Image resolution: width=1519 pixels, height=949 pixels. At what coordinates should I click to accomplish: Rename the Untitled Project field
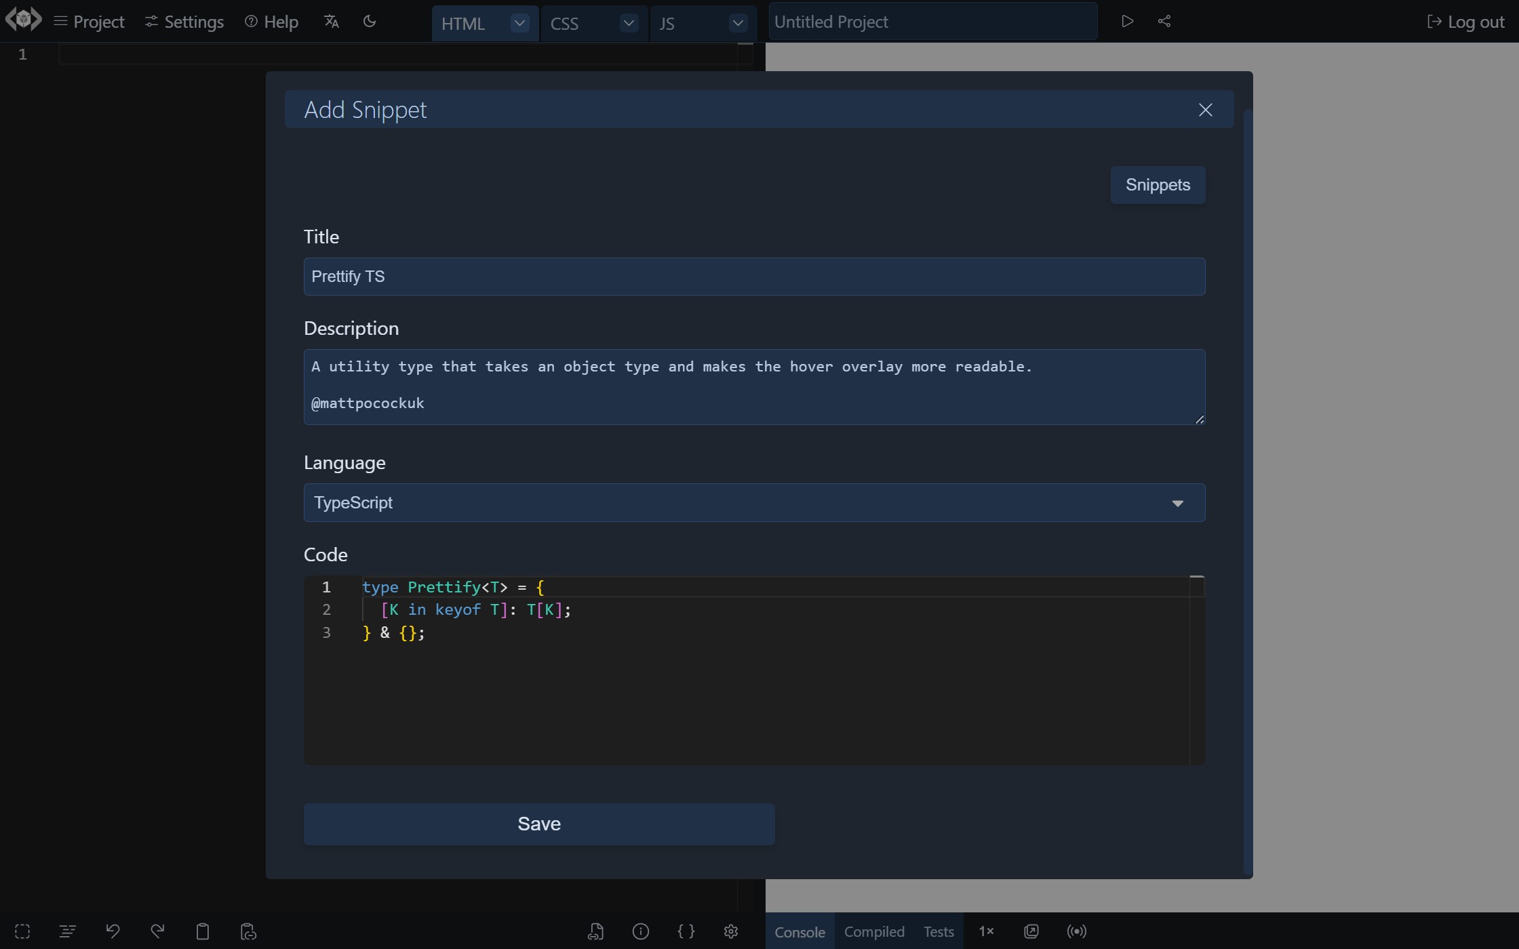(932, 21)
